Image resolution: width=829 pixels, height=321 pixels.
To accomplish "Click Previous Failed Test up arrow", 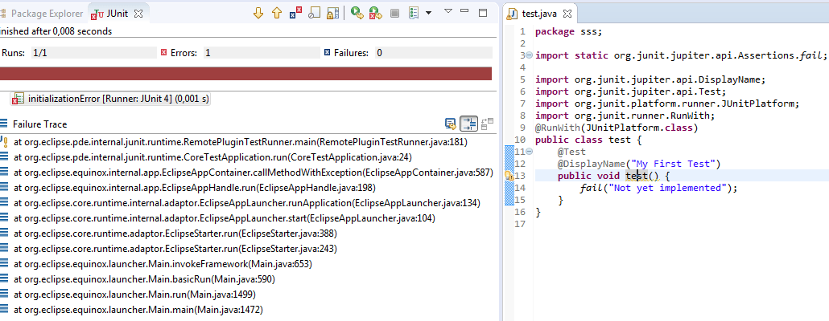I will pos(277,13).
